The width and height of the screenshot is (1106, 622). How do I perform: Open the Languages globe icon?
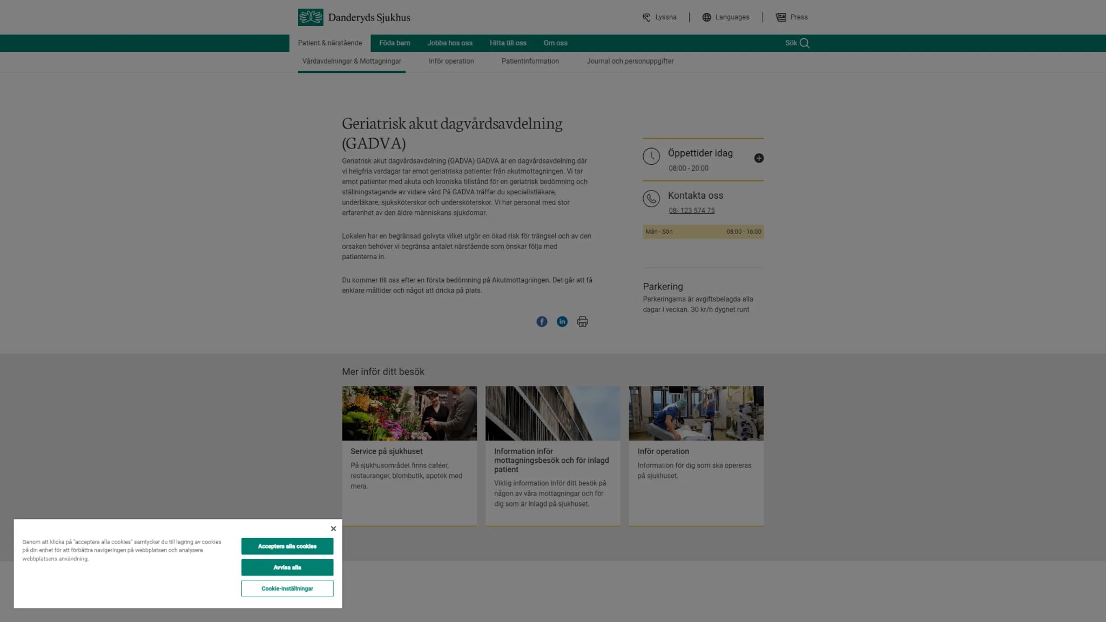pos(706,17)
